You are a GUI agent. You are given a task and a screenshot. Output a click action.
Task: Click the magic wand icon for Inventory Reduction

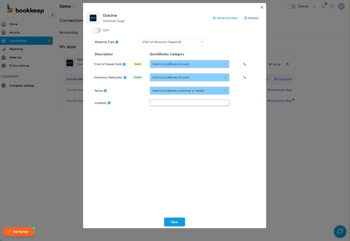244,77
